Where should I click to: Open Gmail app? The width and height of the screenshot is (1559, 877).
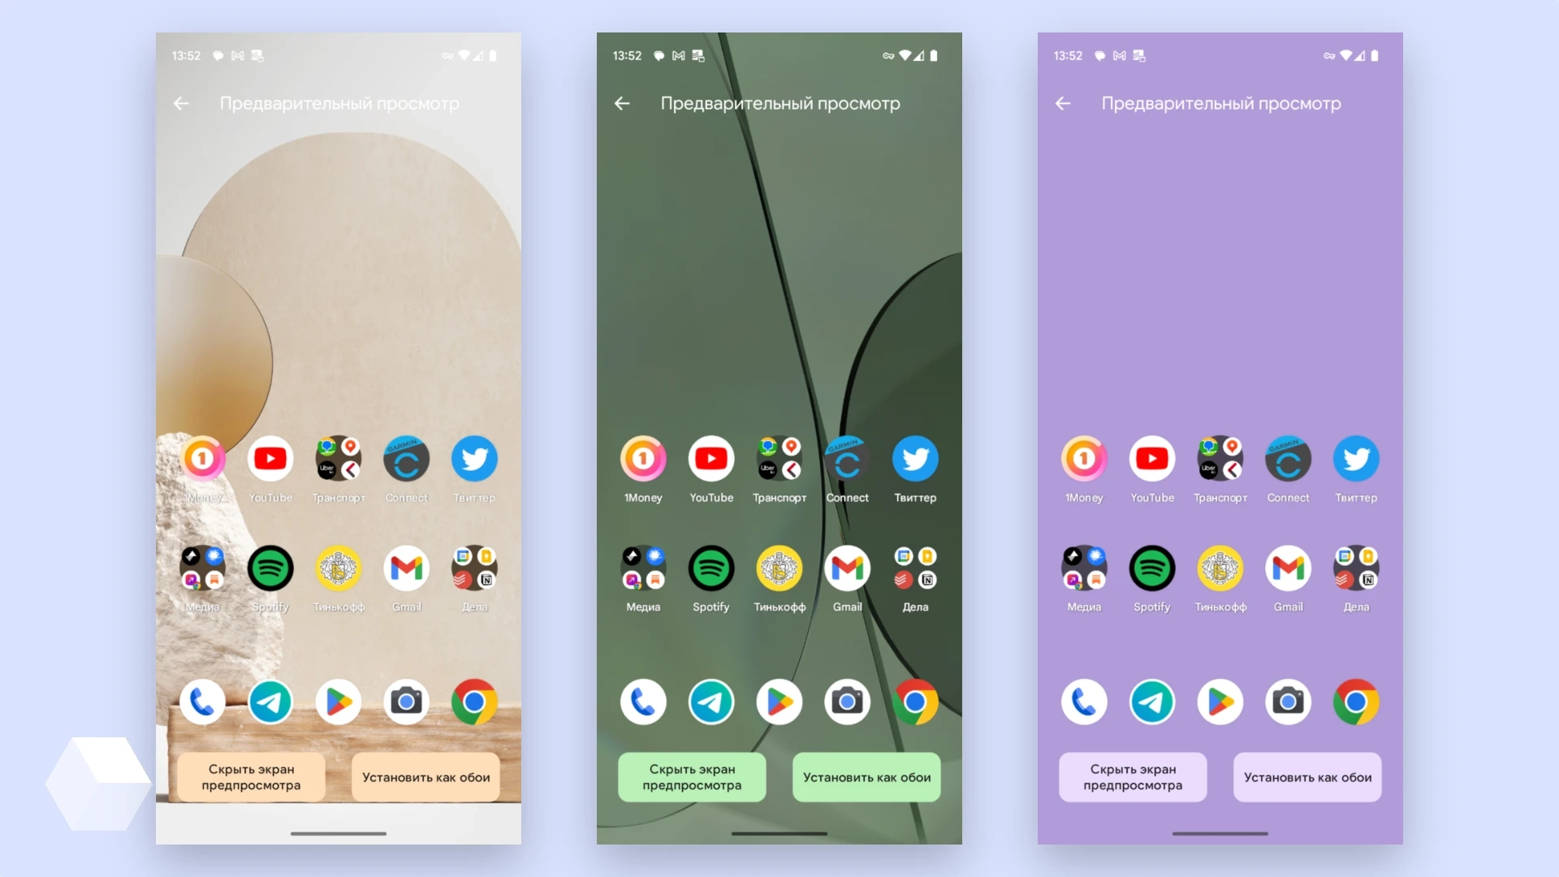point(406,568)
